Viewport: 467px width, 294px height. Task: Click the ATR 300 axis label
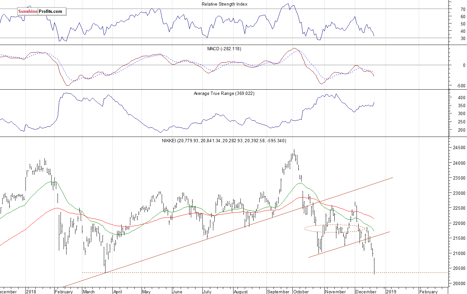coord(462,113)
